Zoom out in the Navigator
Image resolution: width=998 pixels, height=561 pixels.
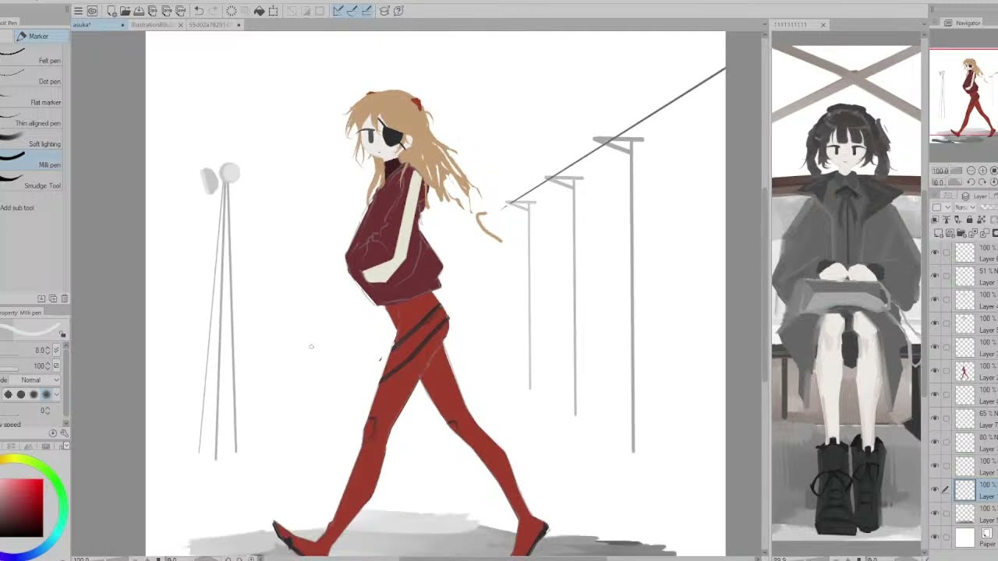[971, 171]
